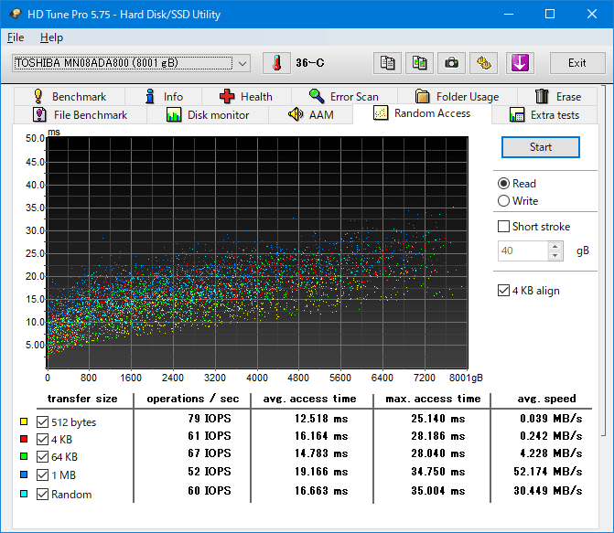Uncheck the 4 KB align checkbox

point(504,291)
